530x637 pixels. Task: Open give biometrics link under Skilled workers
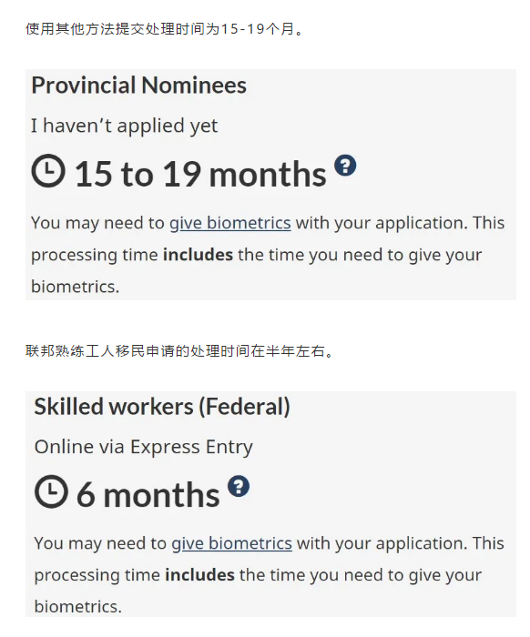click(231, 543)
